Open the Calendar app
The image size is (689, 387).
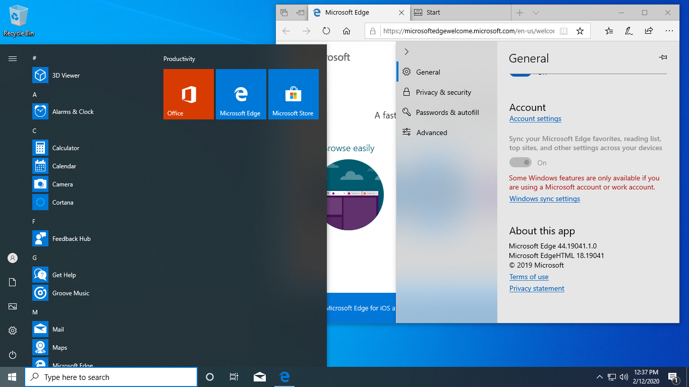[x=91, y=166]
